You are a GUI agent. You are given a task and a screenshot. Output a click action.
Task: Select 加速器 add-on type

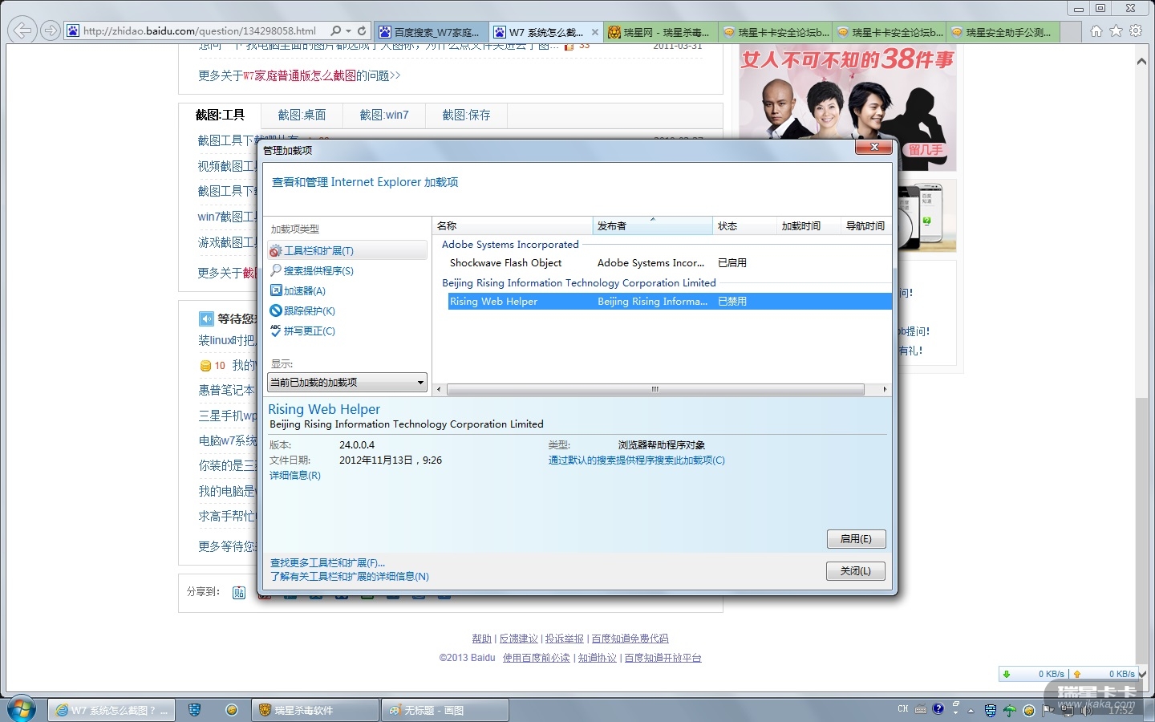pos(298,290)
